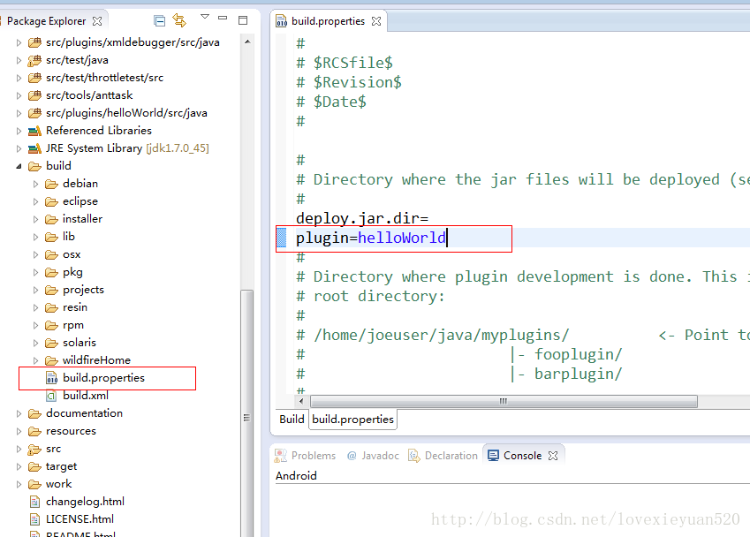
Task: Expand the debian folder
Action: pyautogui.click(x=35, y=184)
